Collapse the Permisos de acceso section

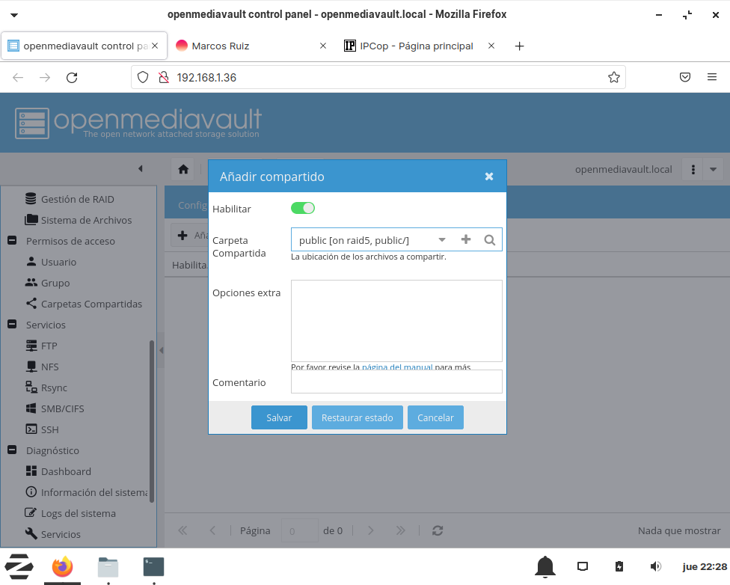[x=12, y=241]
